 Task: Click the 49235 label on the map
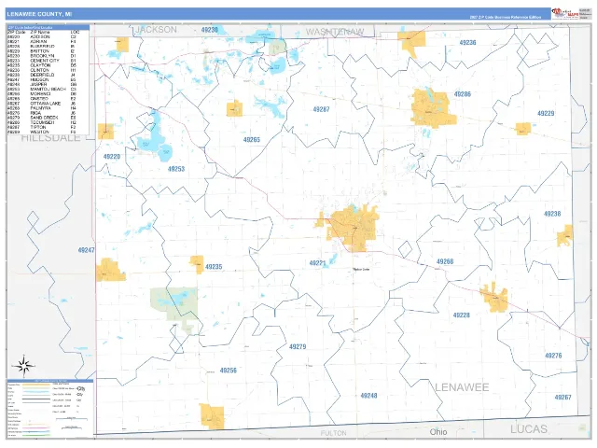tap(214, 267)
